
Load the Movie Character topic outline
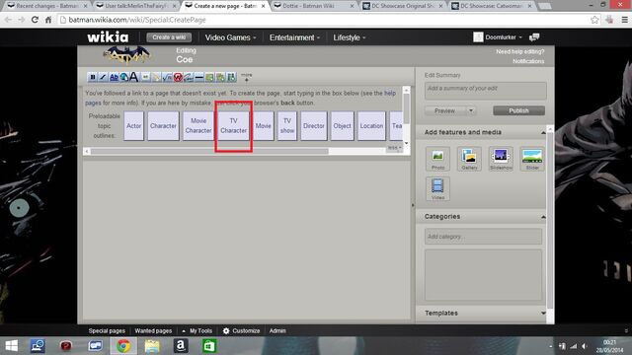pos(198,126)
